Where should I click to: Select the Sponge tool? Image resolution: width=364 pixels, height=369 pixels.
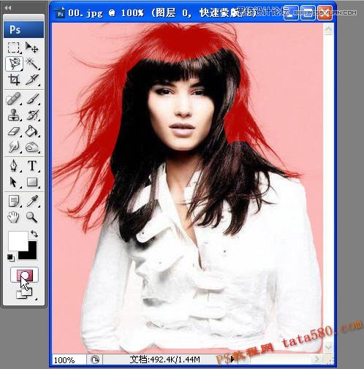pyautogui.click(x=32, y=147)
